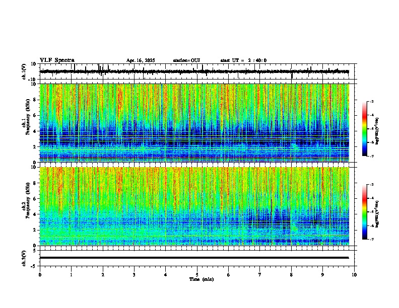Click the ch.1 voltage waveform trace
This screenshot has width=399, height=308.
coord(194,71)
